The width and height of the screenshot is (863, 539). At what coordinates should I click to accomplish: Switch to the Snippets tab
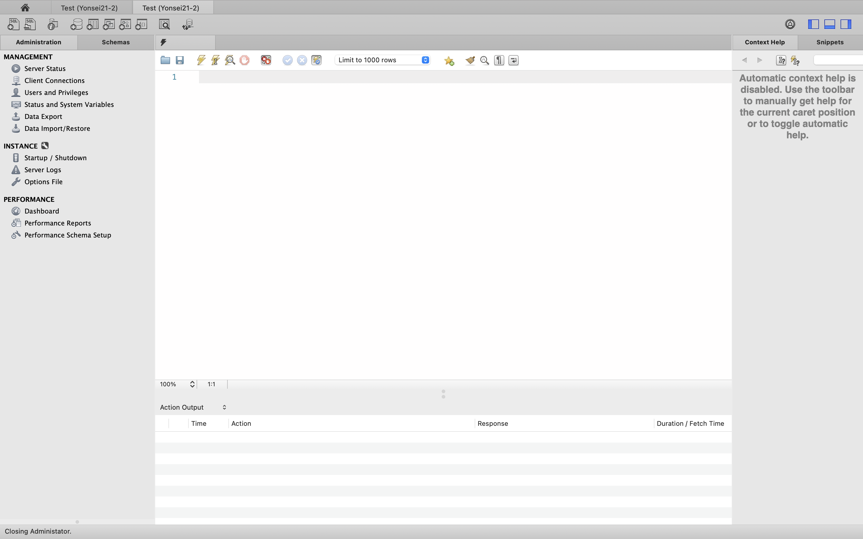[830, 42]
